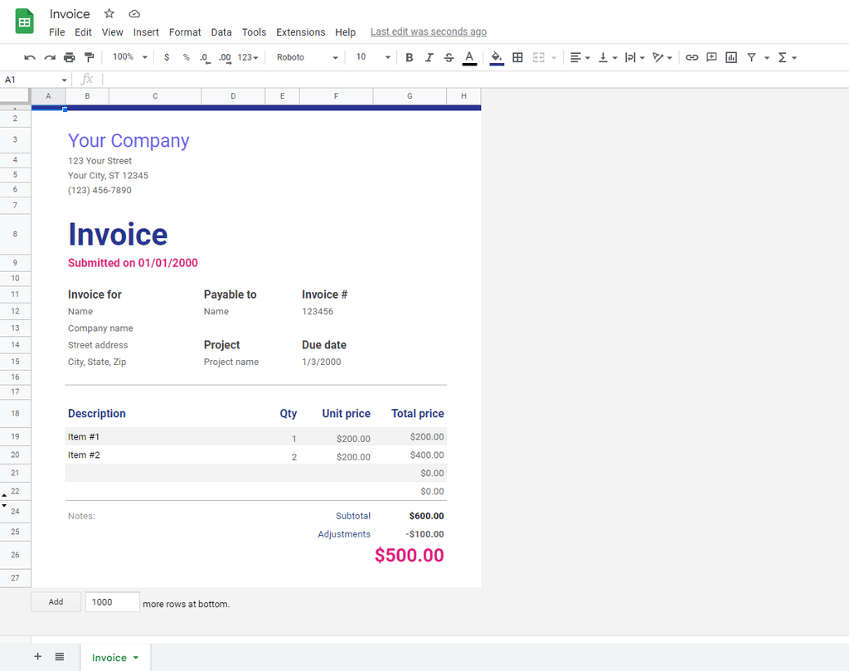Open the Borders tool

(x=517, y=57)
